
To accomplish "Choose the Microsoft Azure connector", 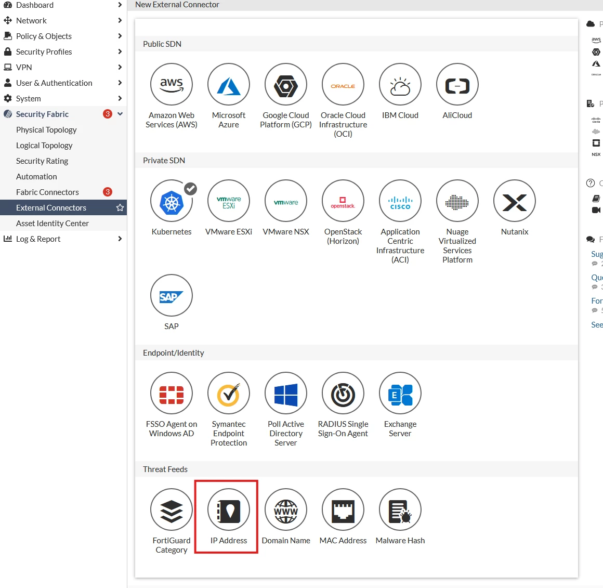I will coord(228,84).
